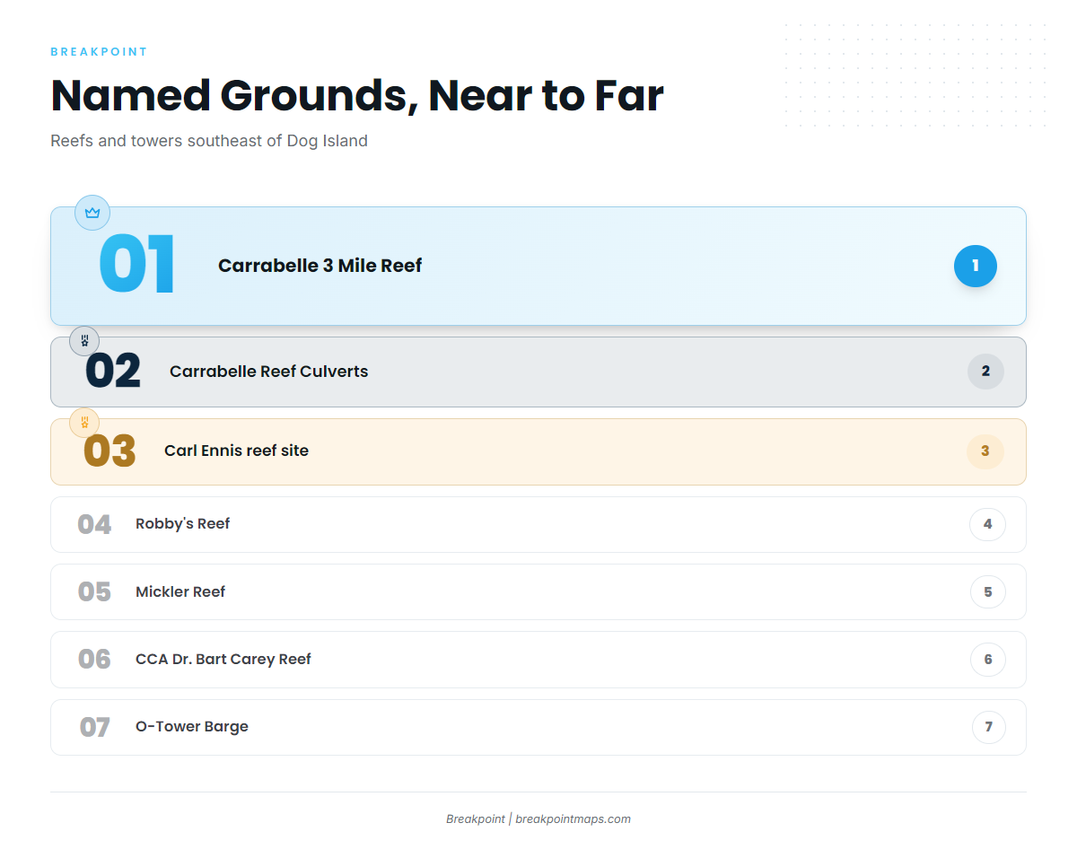1077x849 pixels.
Task: Select the Carrabelle 3 Mile Reef title
Action: pyautogui.click(x=320, y=266)
